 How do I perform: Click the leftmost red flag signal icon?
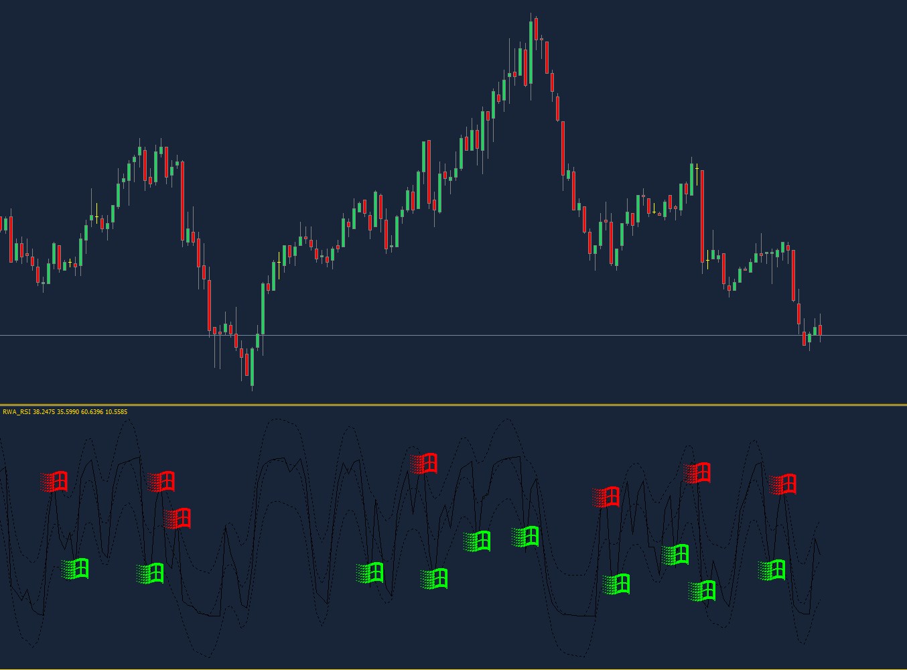click(54, 482)
